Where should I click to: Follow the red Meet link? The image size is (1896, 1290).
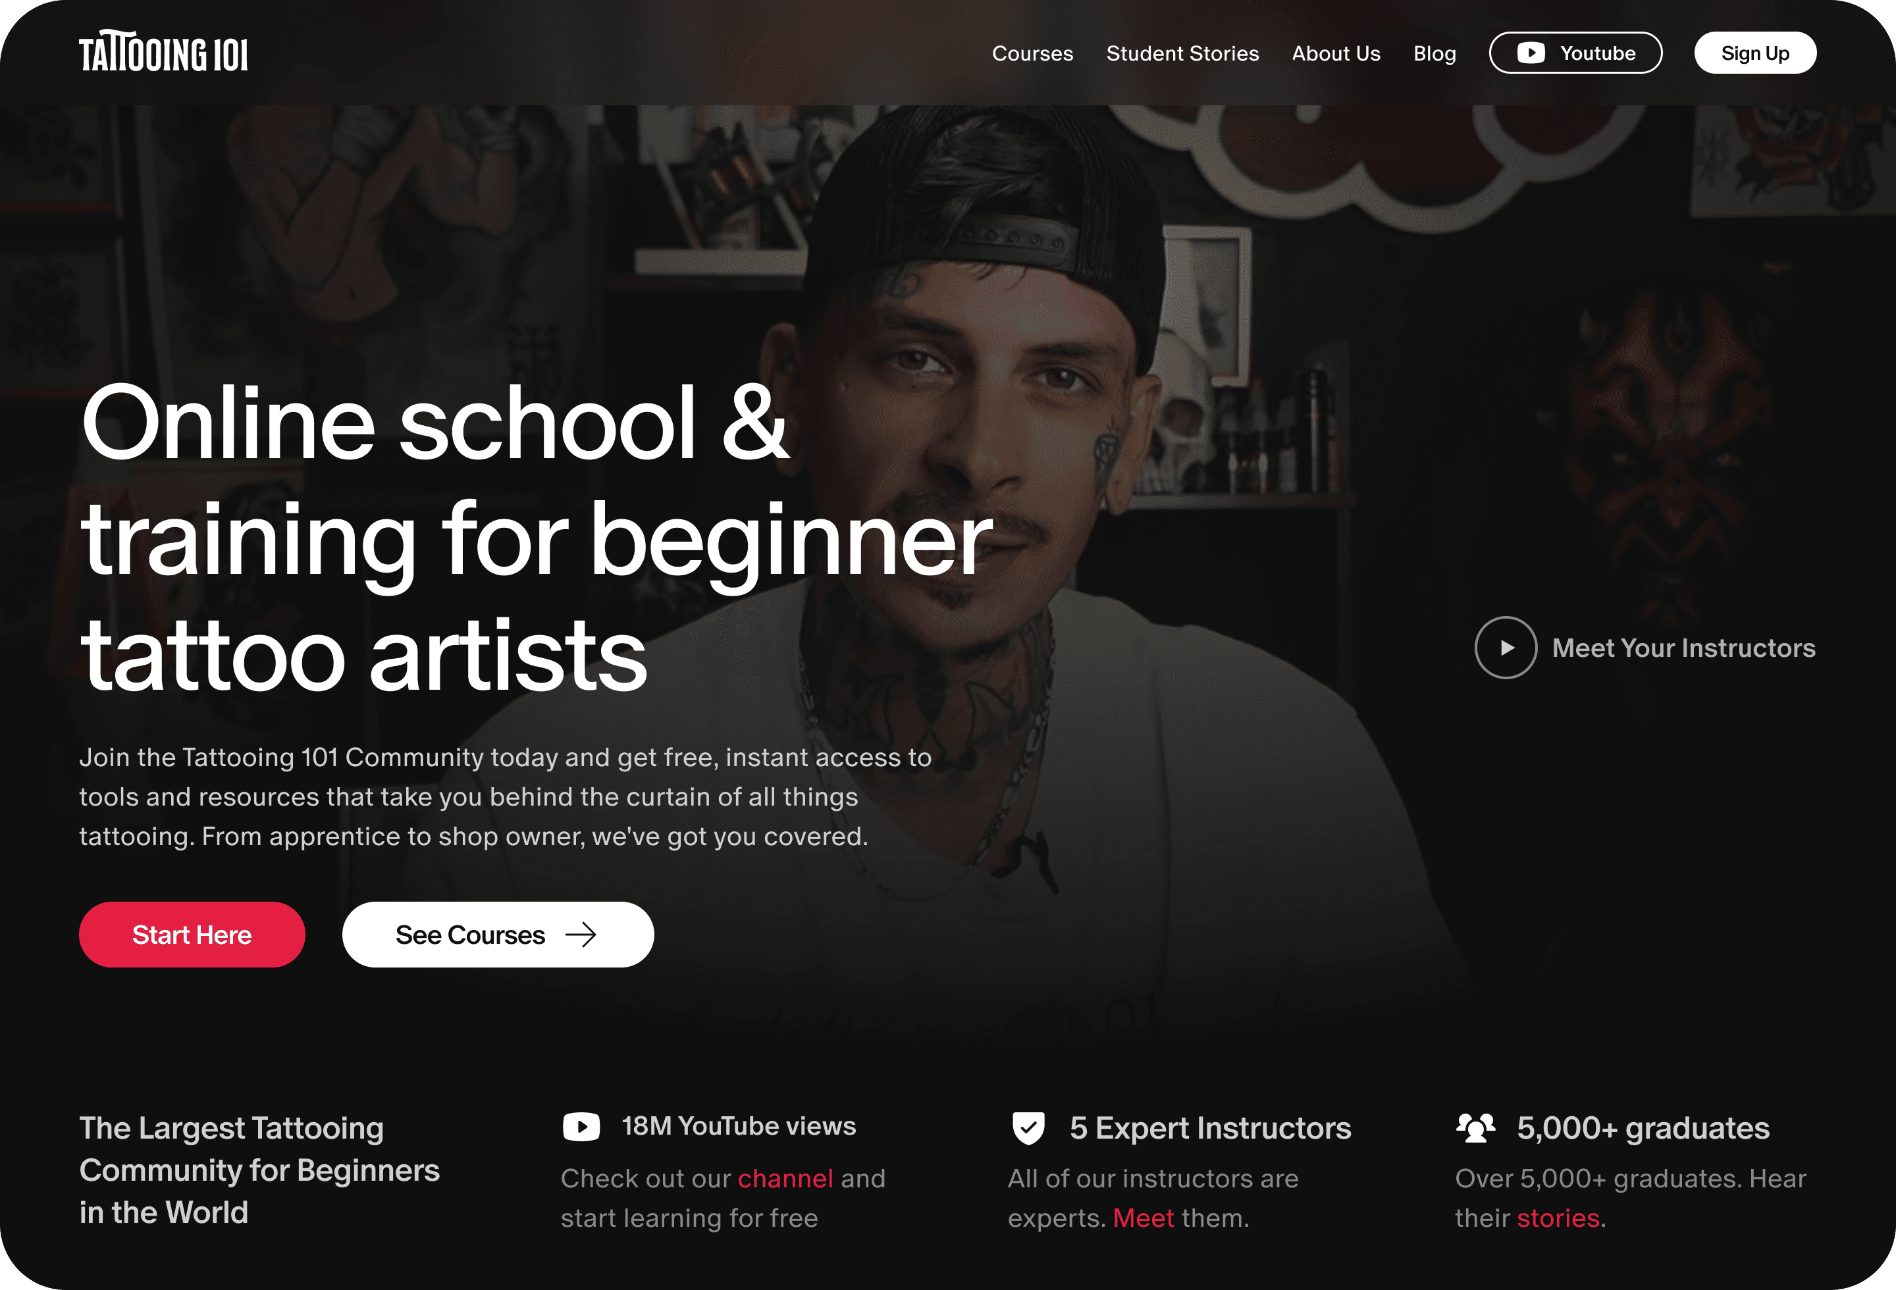pos(1143,1218)
